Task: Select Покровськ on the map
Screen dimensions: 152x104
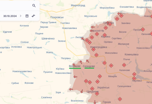Action: click(57, 17)
